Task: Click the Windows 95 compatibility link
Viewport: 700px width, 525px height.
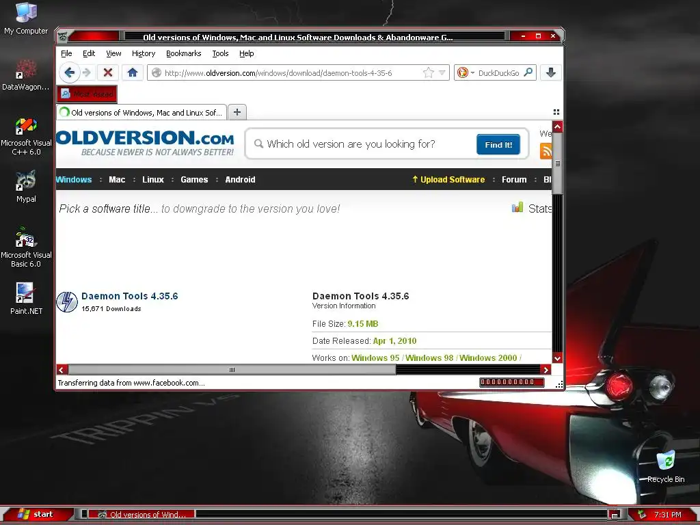Action: tap(375, 358)
